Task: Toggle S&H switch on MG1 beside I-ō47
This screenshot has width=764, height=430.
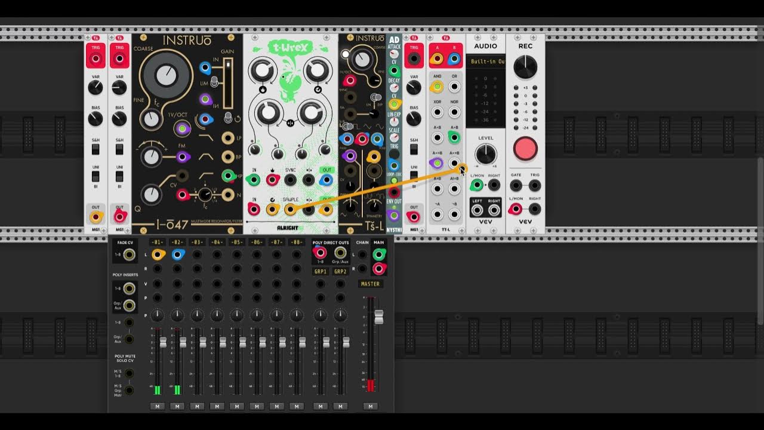Action: tap(119, 149)
